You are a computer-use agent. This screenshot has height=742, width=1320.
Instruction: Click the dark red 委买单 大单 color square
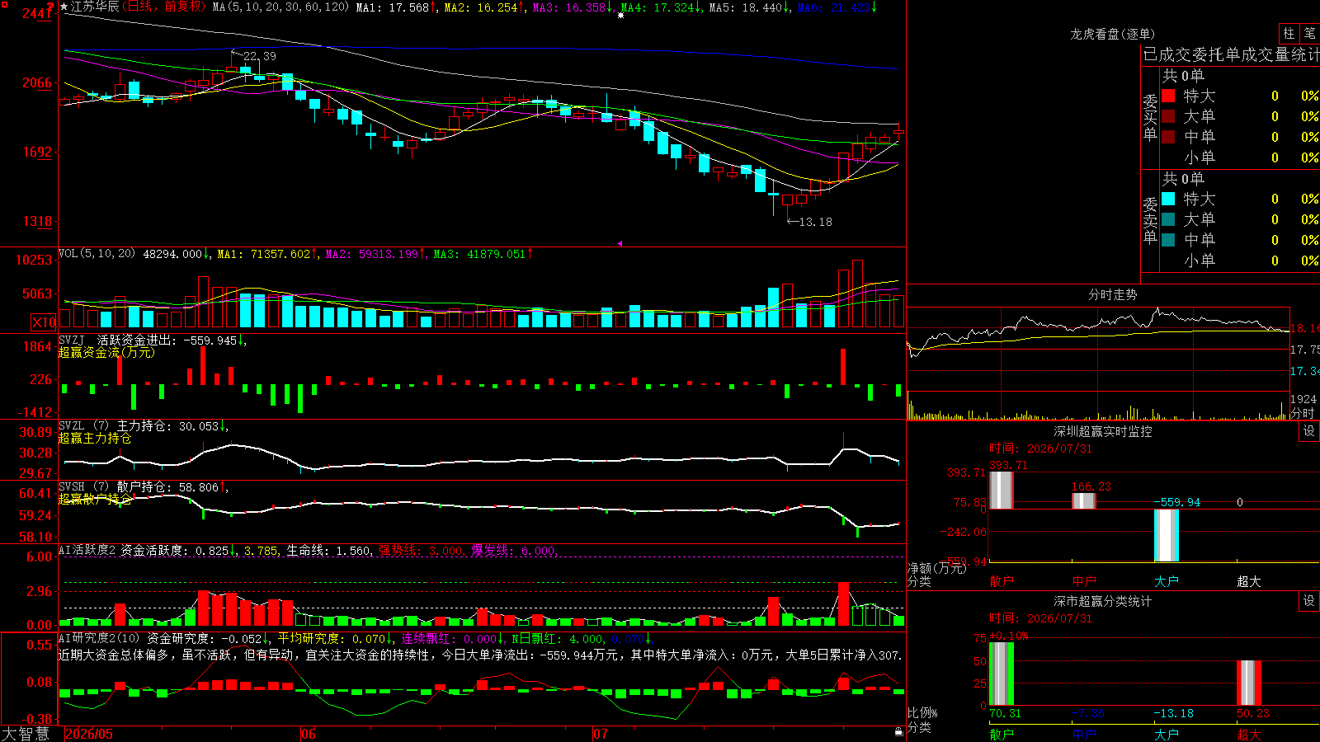(x=1168, y=116)
